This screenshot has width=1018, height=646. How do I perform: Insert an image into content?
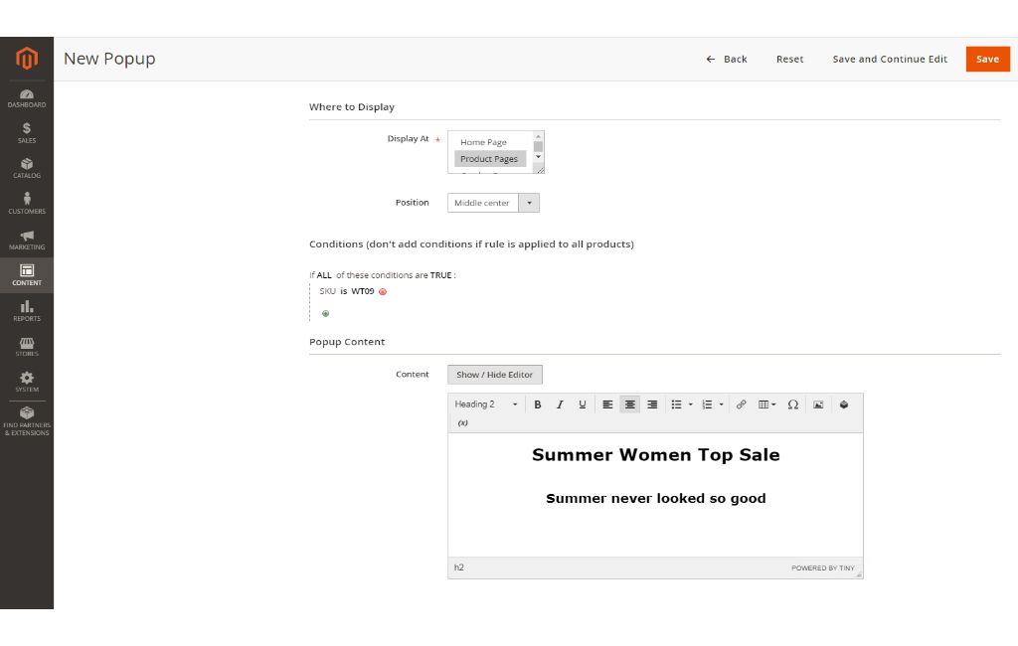pos(818,404)
